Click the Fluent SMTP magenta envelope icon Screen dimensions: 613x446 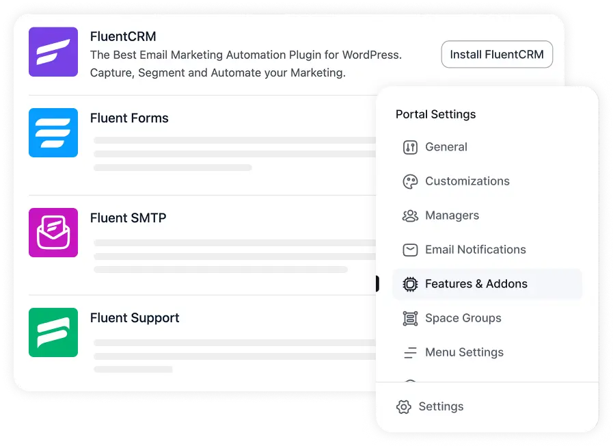(53, 233)
